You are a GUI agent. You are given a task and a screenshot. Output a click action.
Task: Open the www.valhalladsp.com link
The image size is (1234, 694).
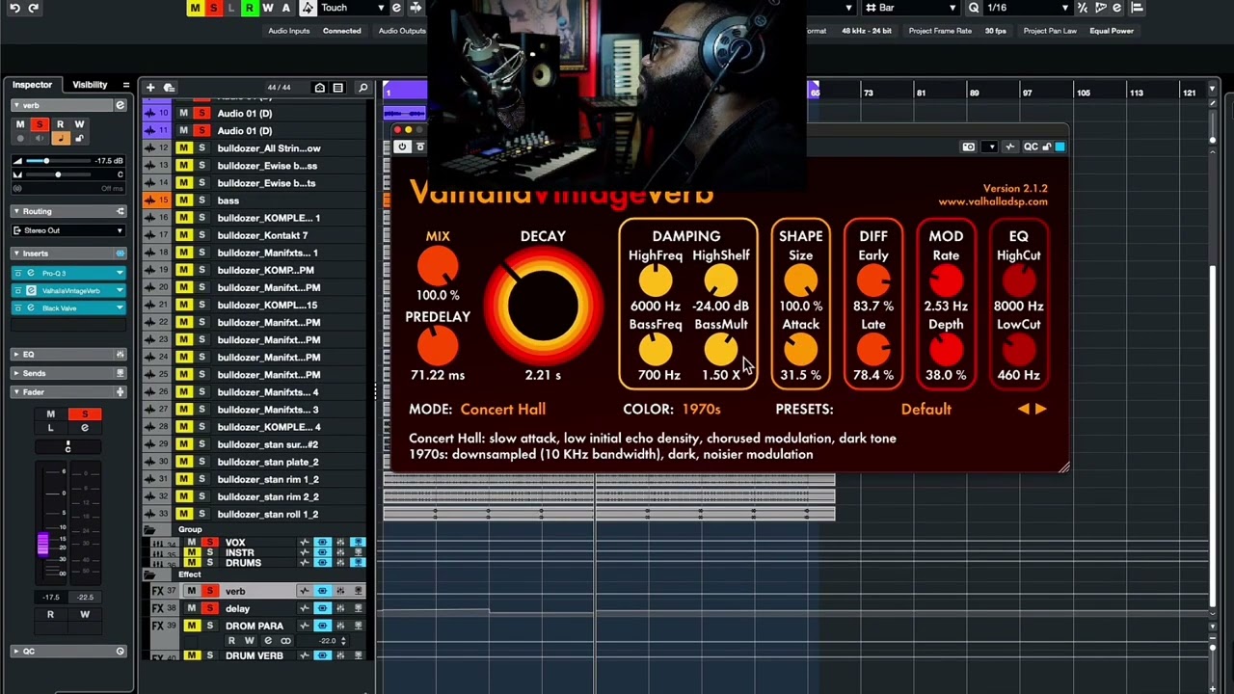[993, 201]
